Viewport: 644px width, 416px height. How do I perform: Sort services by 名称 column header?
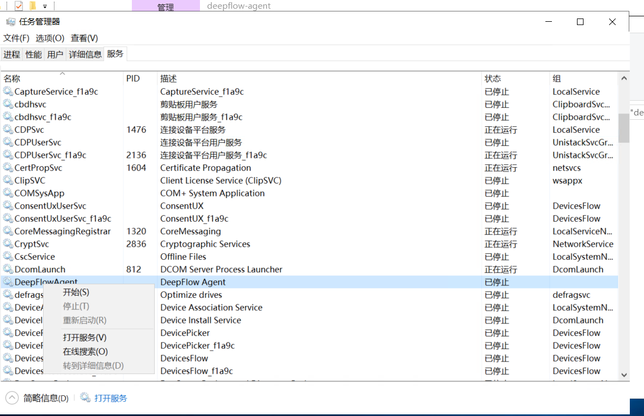pos(12,79)
